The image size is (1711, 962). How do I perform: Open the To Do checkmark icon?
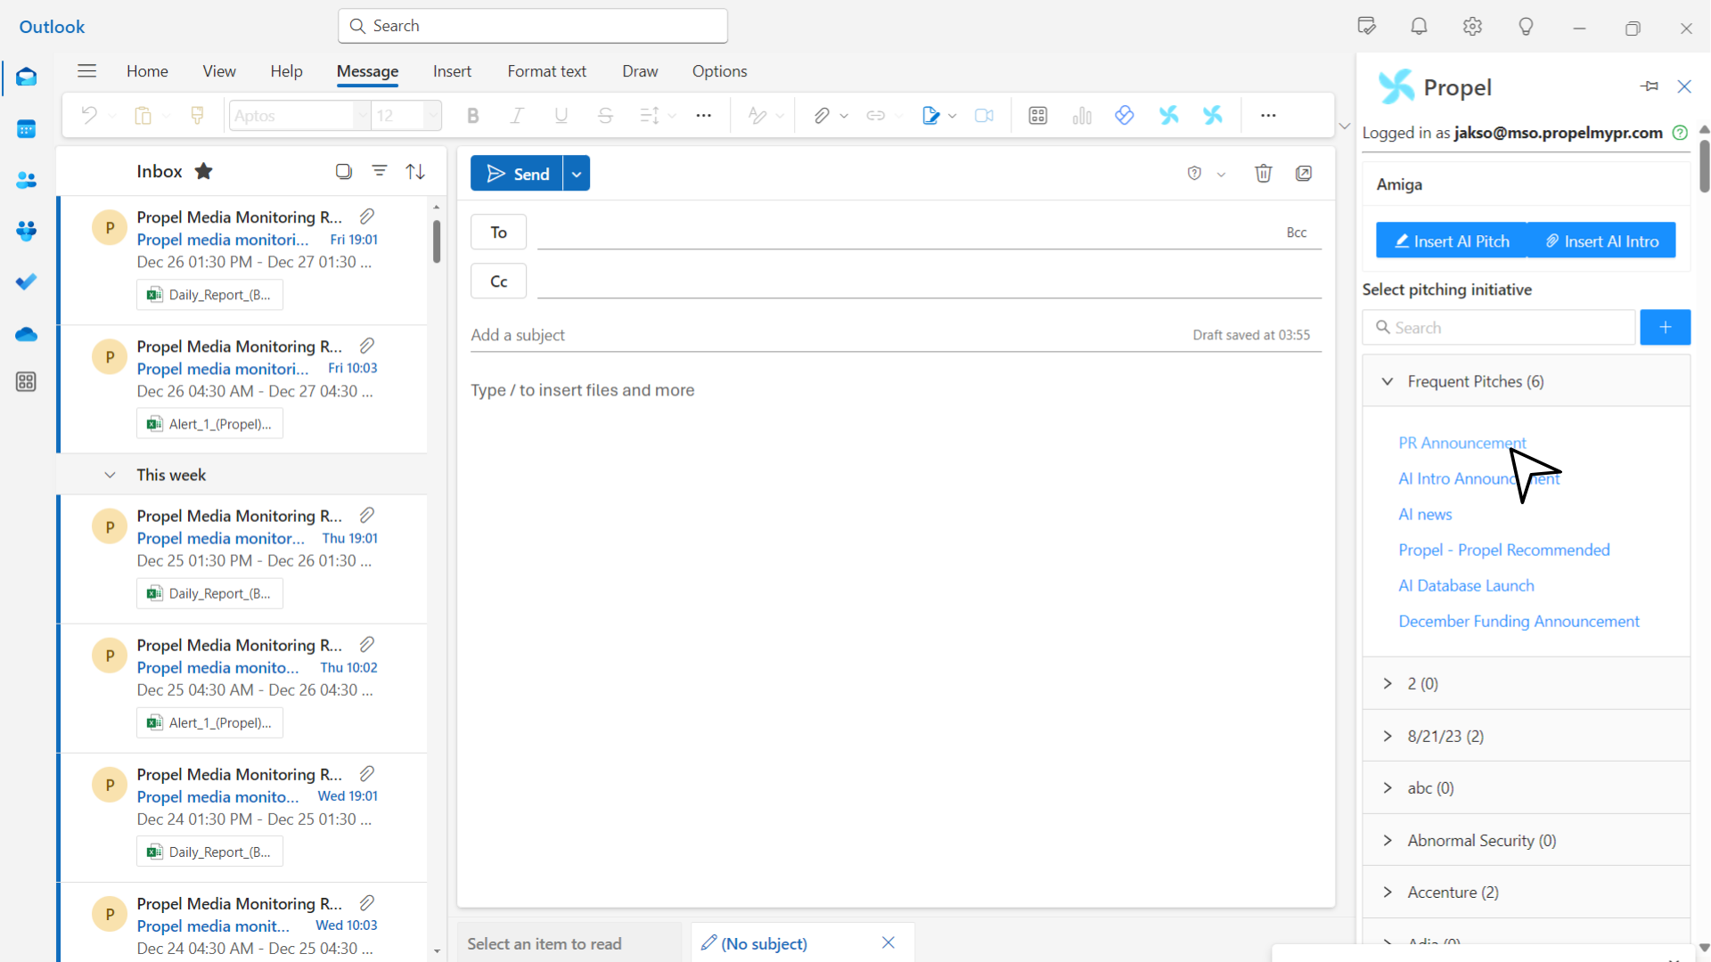tap(26, 281)
